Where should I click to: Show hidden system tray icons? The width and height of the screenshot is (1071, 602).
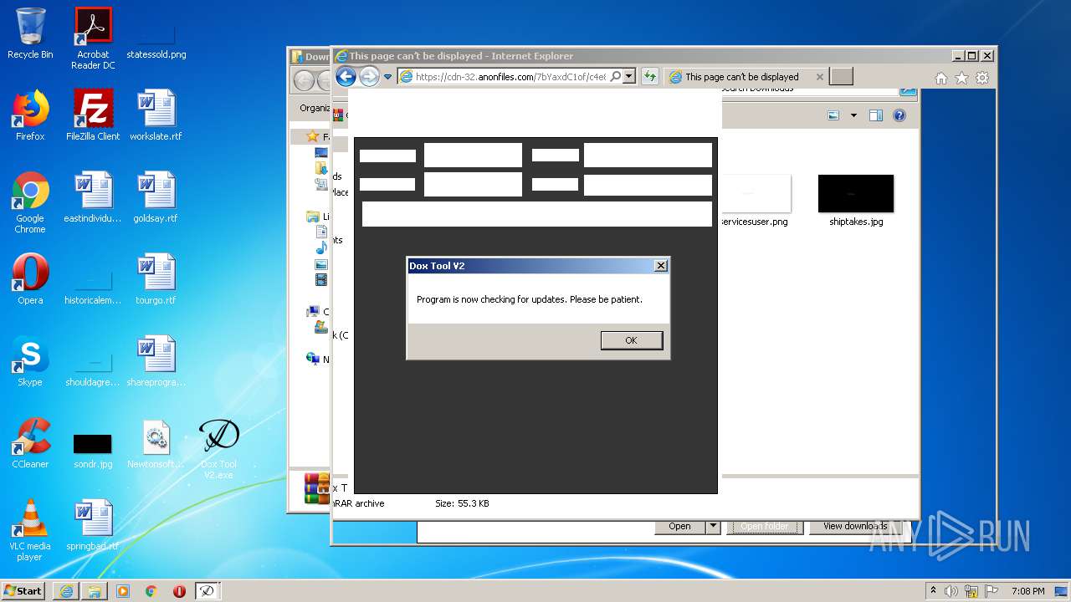[x=933, y=590]
